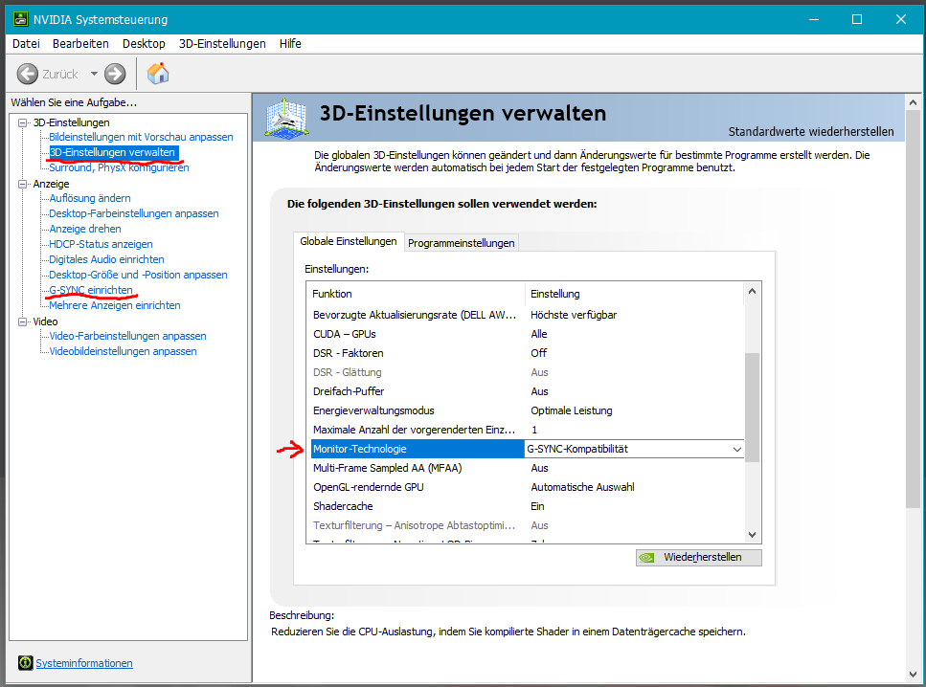
Task: Close the NVIDIA Systemsteuerung window
Action: 900,19
